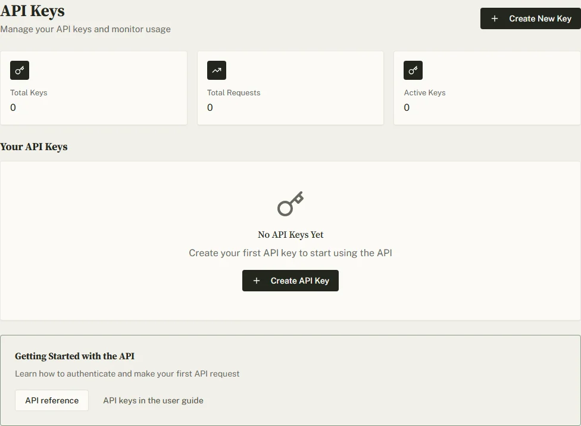The image size is (581, 426).
Task: Click the Create New Key button
Action: point(530,18)
